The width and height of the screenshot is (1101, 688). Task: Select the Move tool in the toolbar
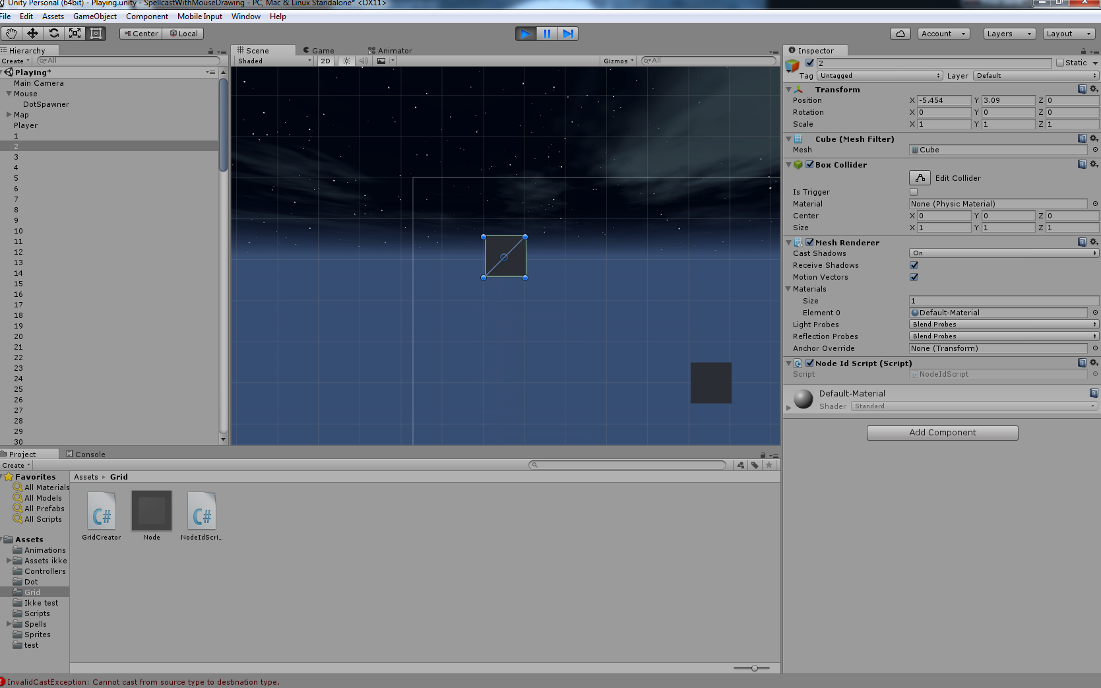pyautogui.click(x=32, y=33)
